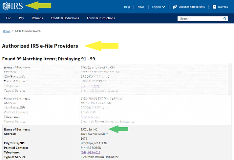Image resolution: width=234 pixels, height=160 pixels.
Task: Call Tax USA Inc phone (646) 995-4013
Action: [91, 152]
